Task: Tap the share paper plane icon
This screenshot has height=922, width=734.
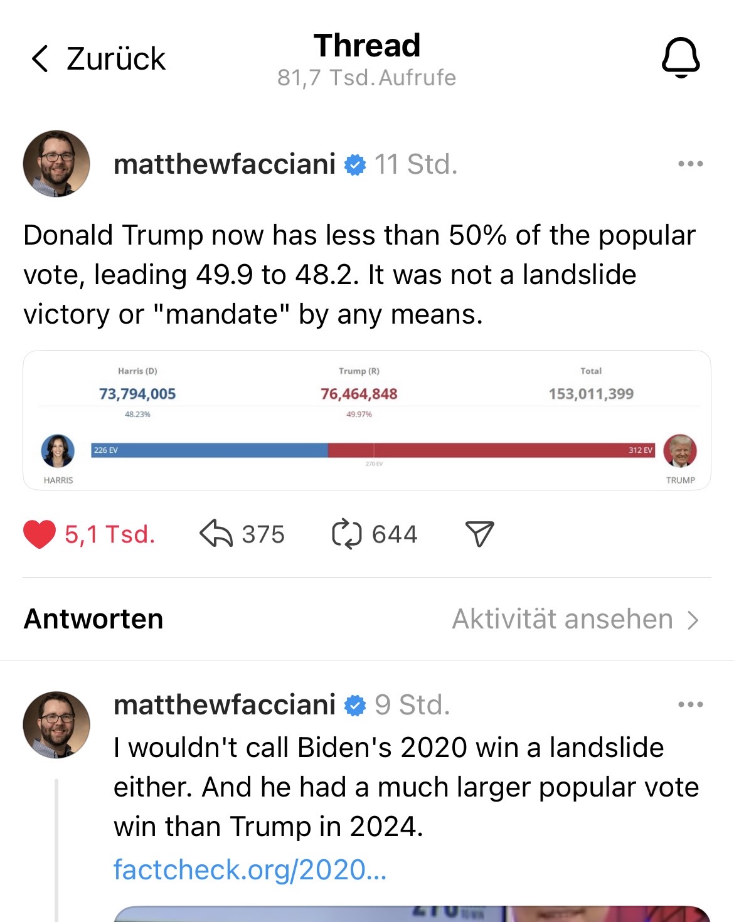Action: (480, 534)
